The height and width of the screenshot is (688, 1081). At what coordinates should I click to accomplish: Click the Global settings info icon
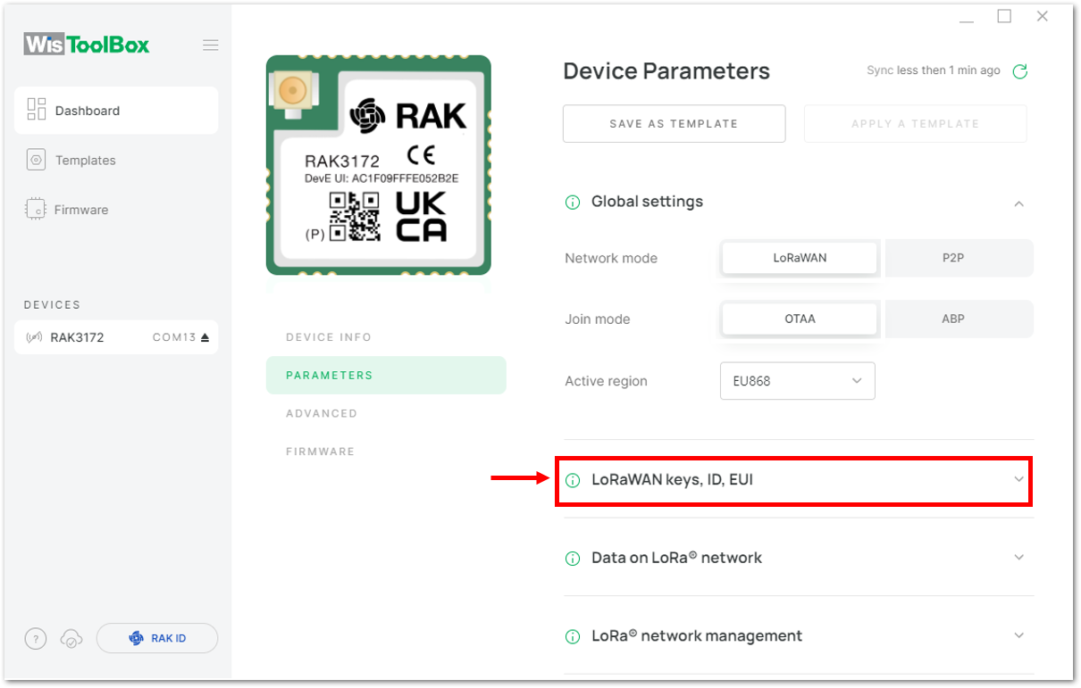click(x=573, y=203)
